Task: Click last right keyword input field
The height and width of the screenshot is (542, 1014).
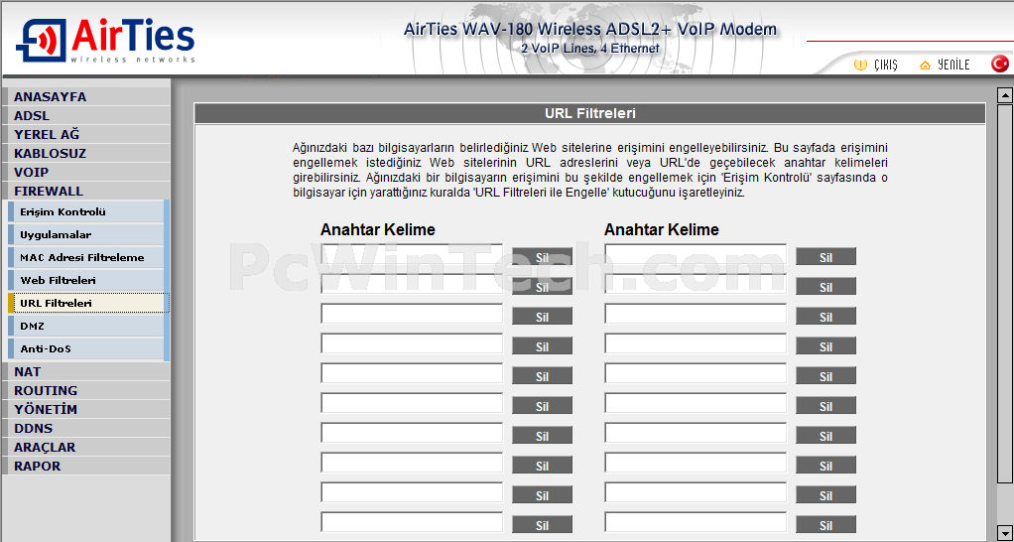Action: tap(696, 522)
